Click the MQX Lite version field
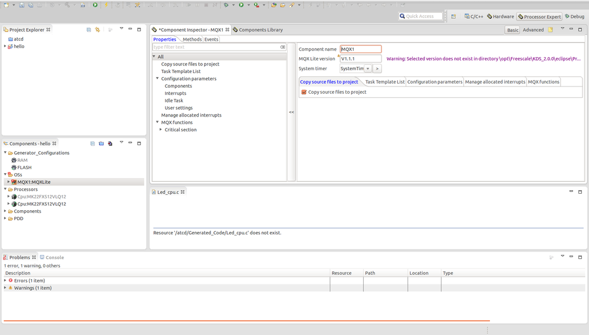This screenshot has height=335, width=589. tap(361, 58)
